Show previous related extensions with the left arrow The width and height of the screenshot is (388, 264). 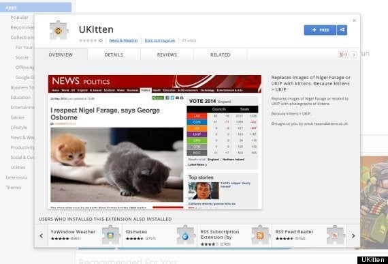click(42, 236)
